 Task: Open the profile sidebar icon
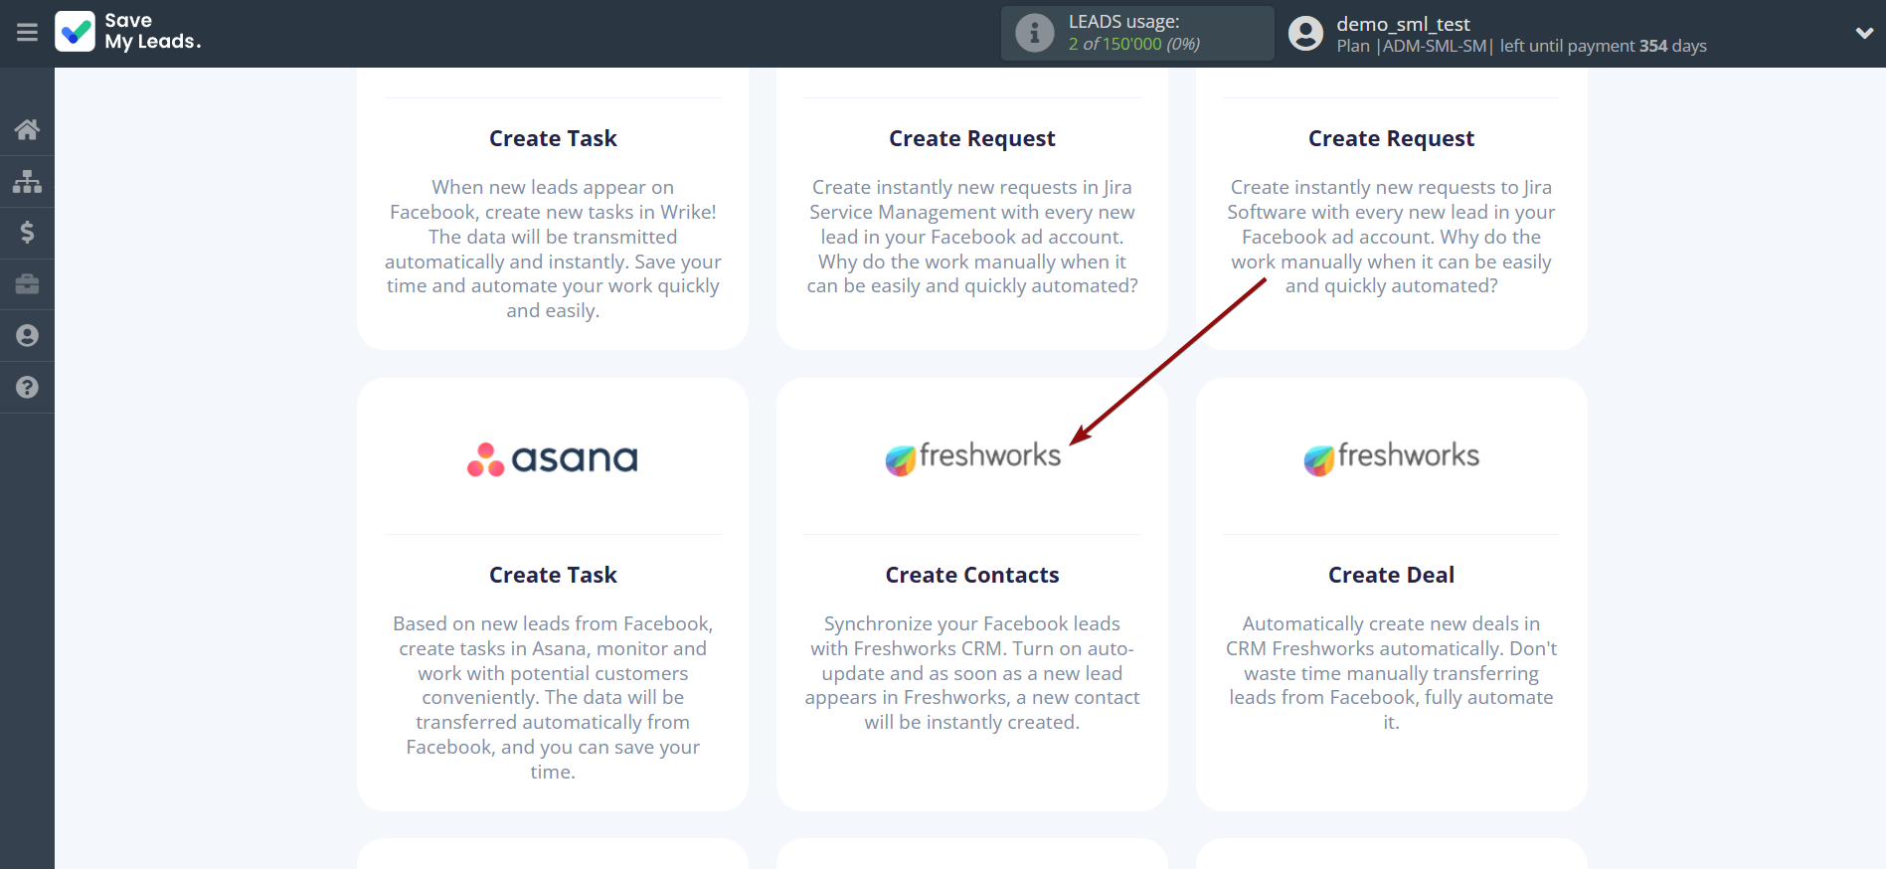pyautogui.click(x=27, y=336)
